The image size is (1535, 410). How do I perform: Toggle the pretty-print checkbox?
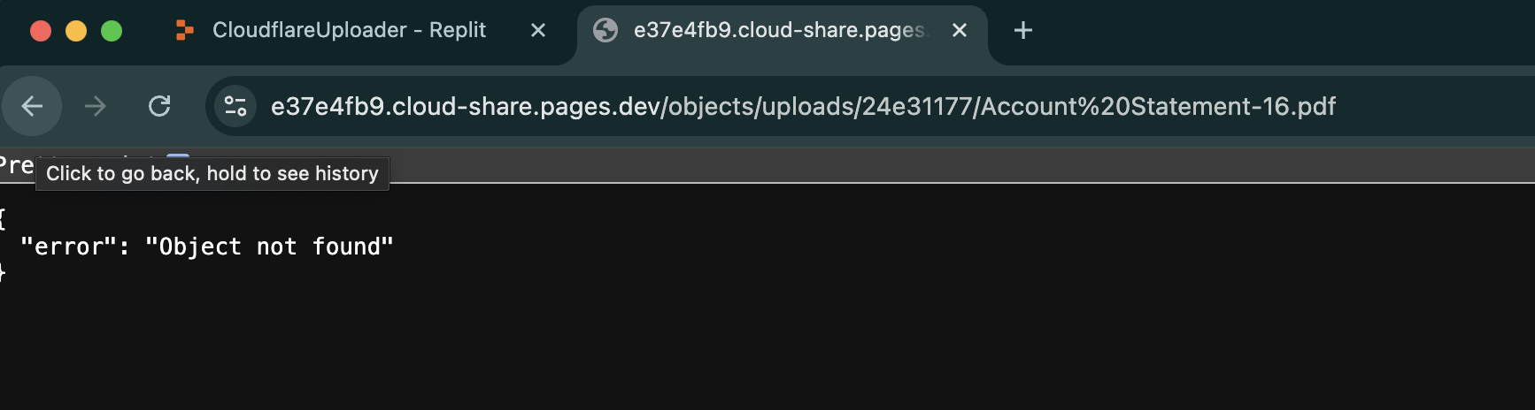coord(178,156)
